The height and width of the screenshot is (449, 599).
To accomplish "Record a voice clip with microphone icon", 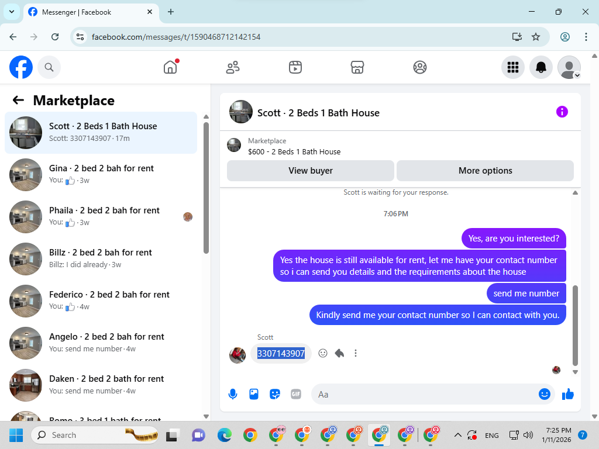I will pyautogui.click(x=233, y=394).
